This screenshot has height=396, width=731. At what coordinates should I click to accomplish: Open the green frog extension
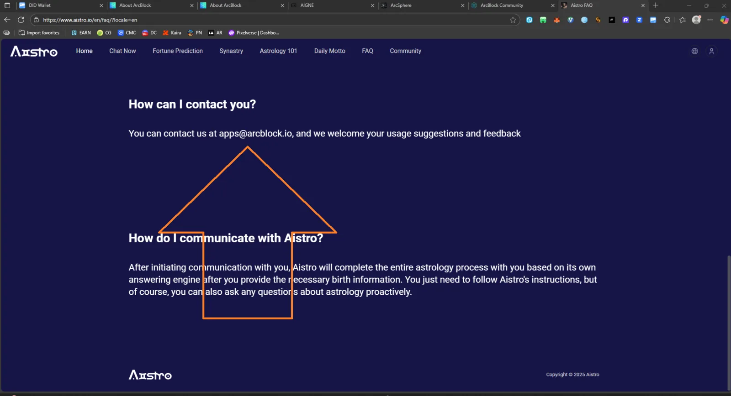(543, 20)
